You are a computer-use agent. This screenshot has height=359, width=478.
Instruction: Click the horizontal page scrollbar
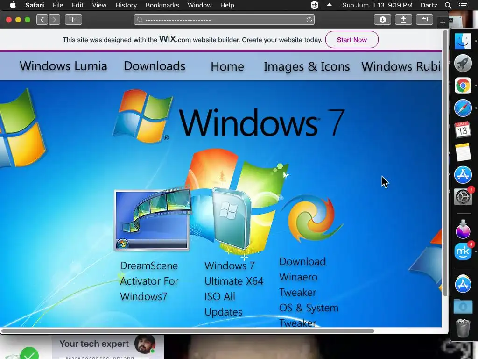coord(188,331)
